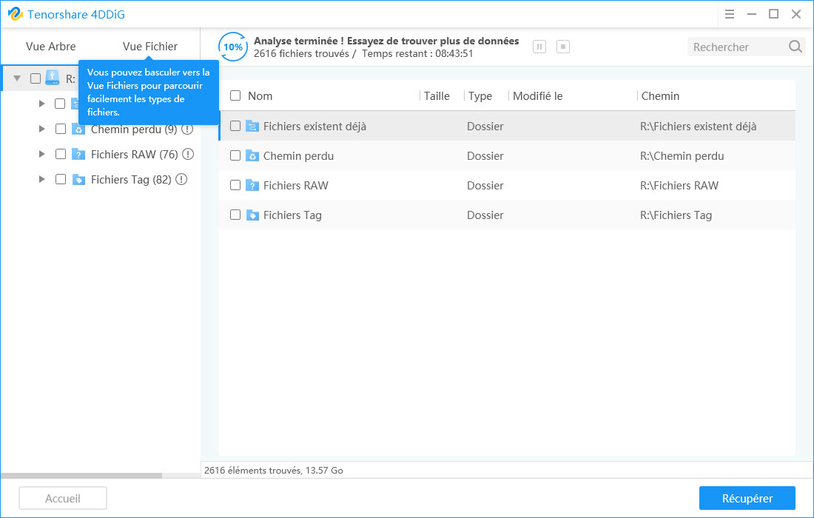Collapse the R: drive tree node
This screenshot has width=814, height=518.
pos(17,78)
